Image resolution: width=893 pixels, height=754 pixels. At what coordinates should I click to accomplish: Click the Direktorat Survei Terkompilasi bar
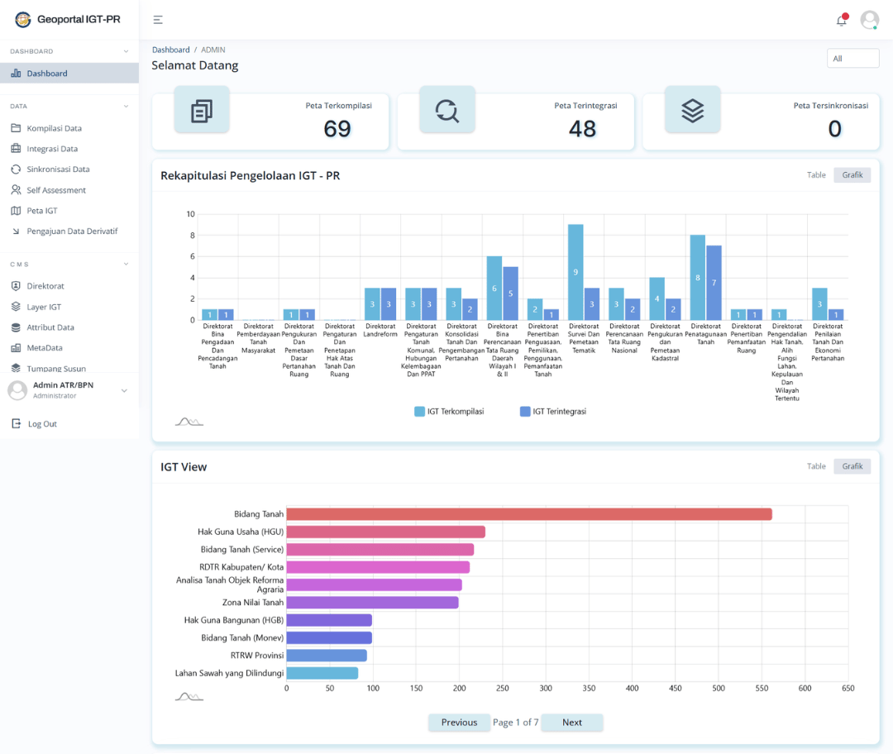pyautogui.click(x=575, y=272)
